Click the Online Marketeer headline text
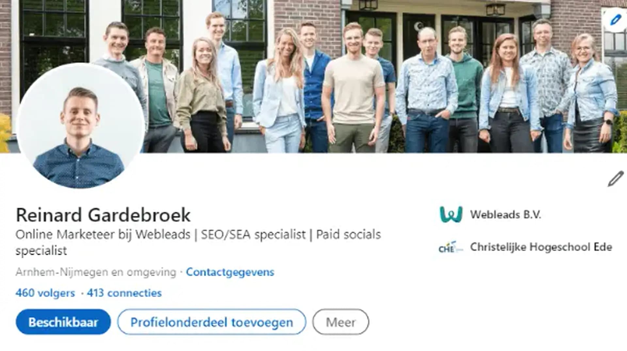Screen dimensions: 627x351 click(x=198, y=242)
